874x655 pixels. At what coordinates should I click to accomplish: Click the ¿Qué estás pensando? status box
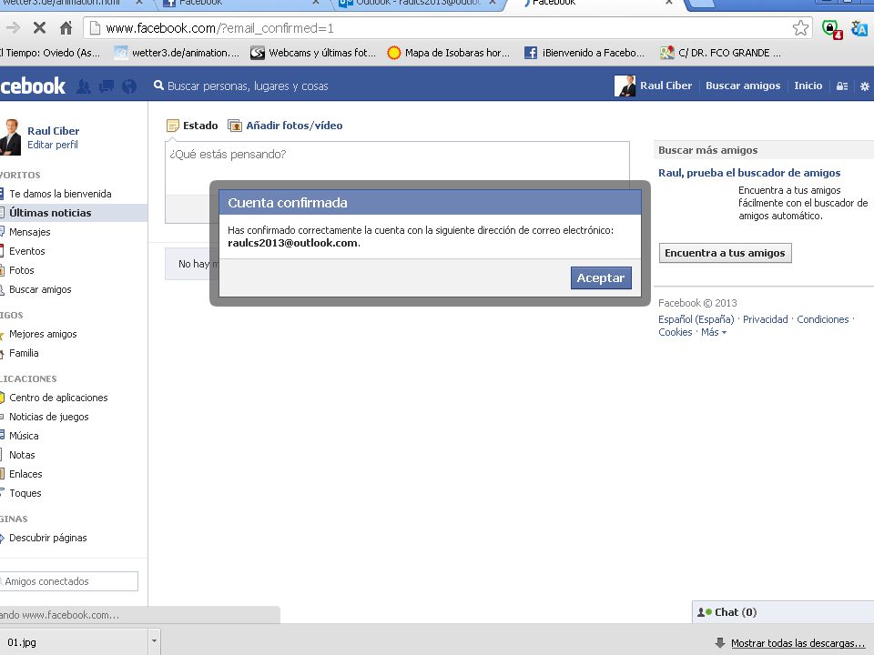pos(398,167)
